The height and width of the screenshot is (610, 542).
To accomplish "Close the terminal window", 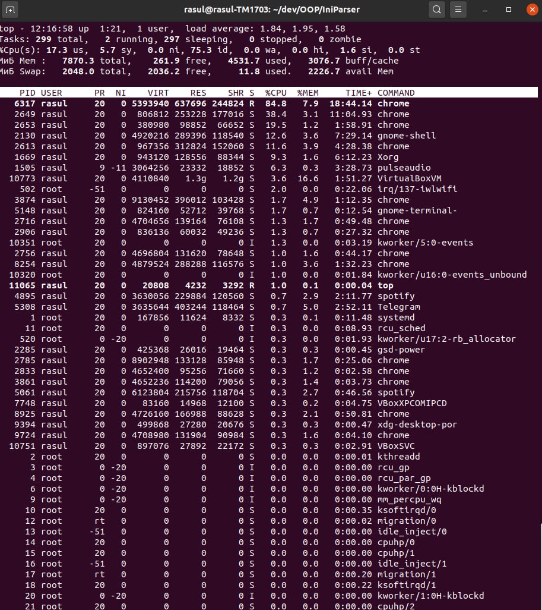I will tap(532, 10).
